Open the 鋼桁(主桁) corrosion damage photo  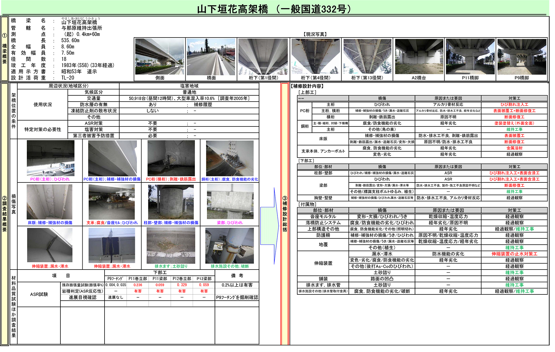click(x=230, y=158)
